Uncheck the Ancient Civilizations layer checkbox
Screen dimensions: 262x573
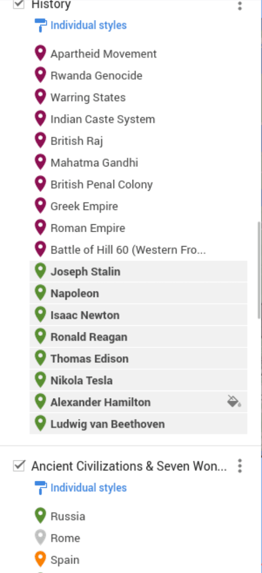pyautogui.click(x=18, y=465)
